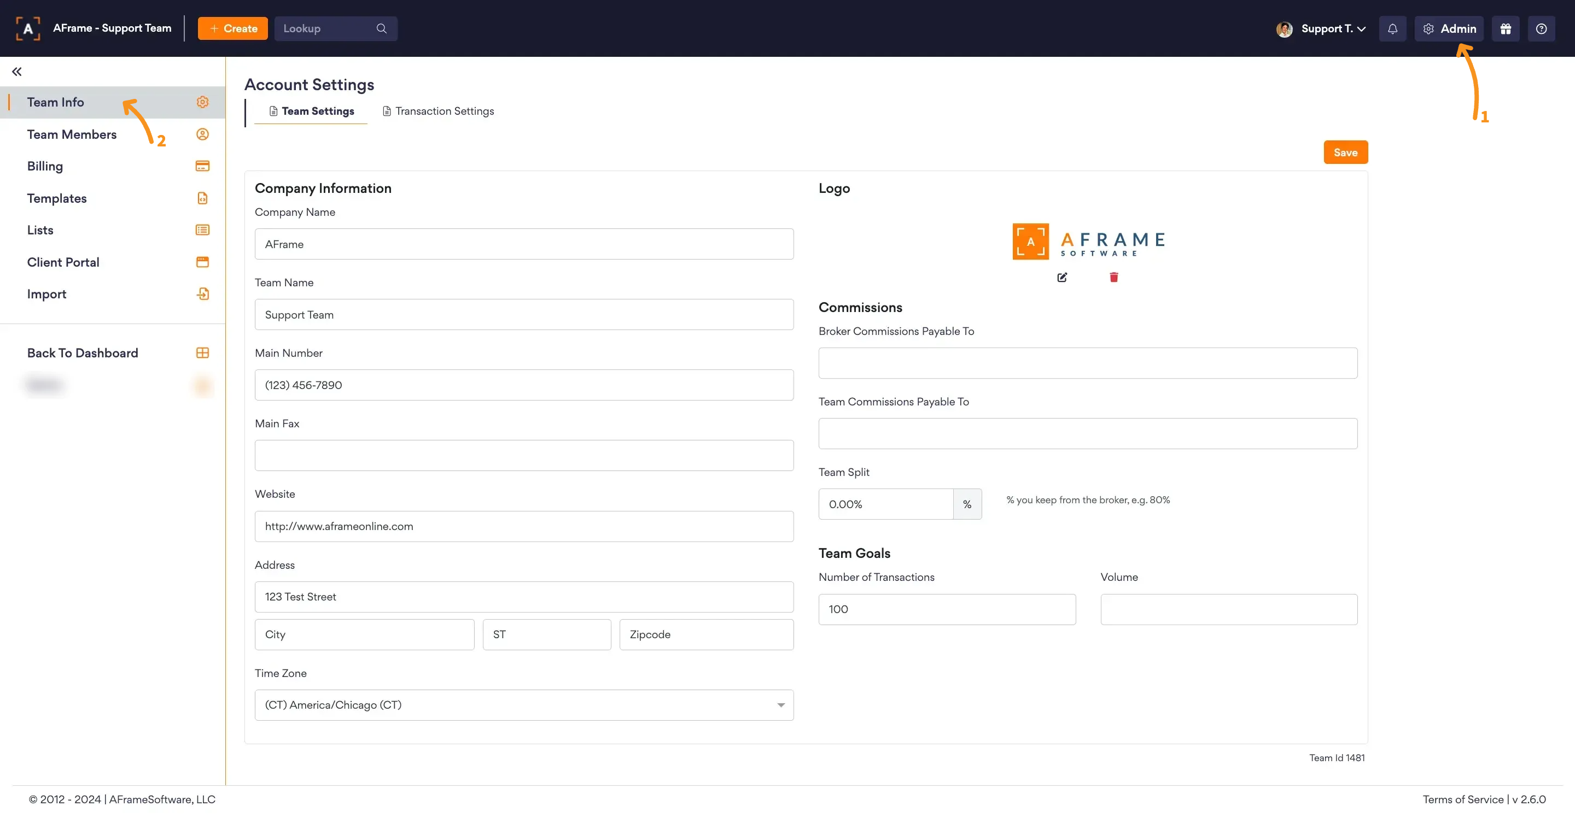Go Back To Dashboard
The image size is (1575, 824).
click(x=83, y=353)
